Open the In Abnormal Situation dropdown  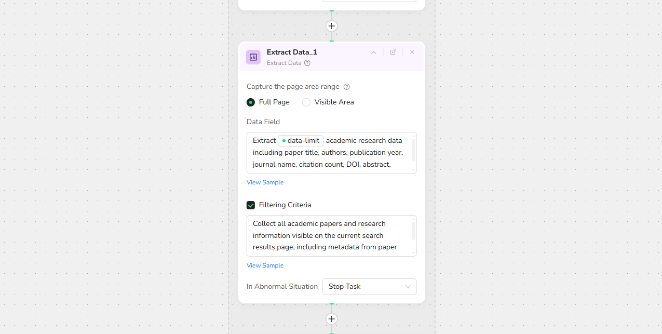coord(369,287)
